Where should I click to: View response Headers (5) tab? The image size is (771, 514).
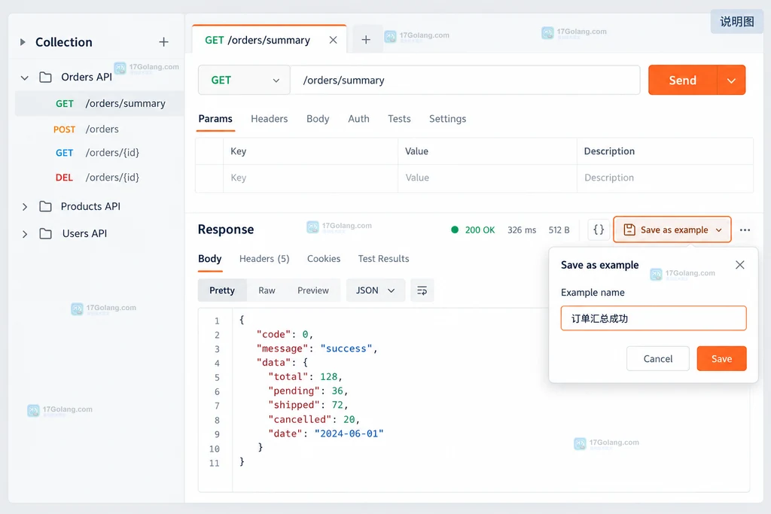264,259
